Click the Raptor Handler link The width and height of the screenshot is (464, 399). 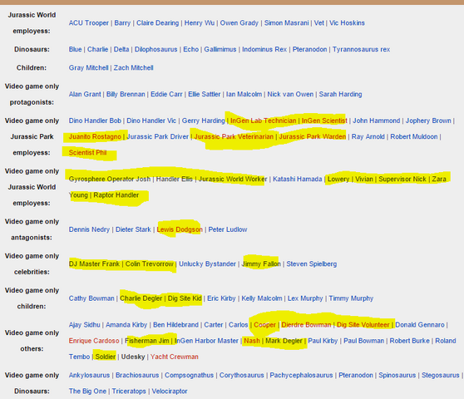(116, 195)
